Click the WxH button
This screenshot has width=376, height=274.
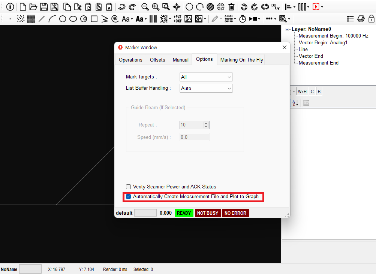[302, 92]
